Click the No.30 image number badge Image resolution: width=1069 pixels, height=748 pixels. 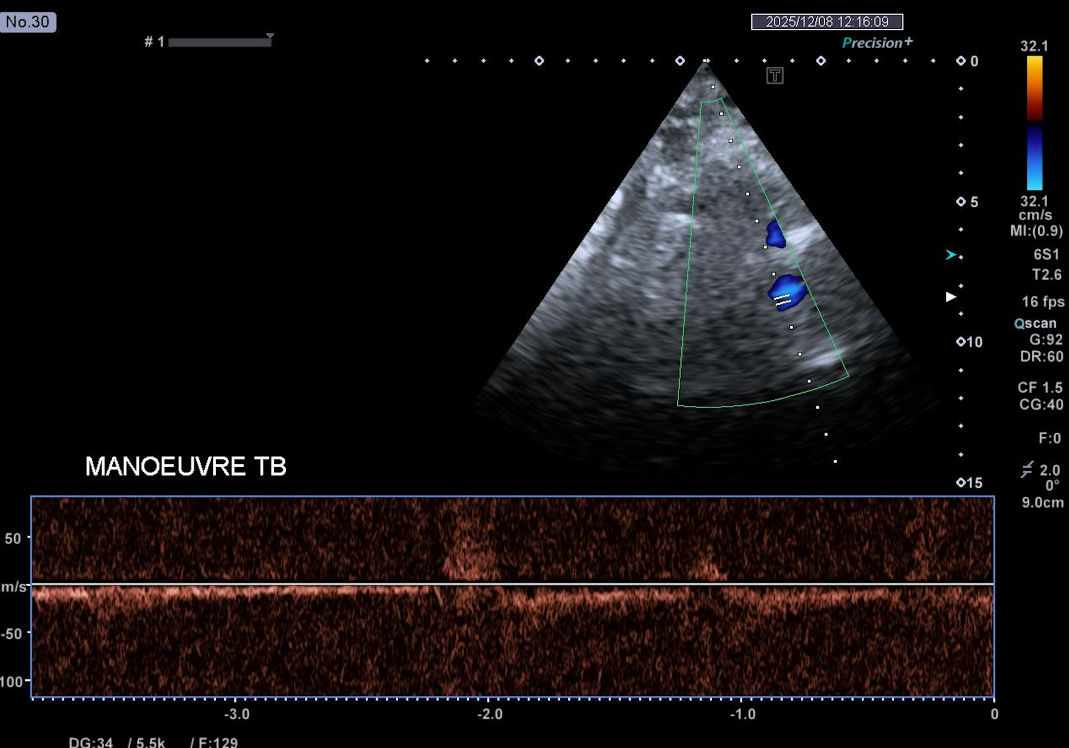tap(28, 22)
